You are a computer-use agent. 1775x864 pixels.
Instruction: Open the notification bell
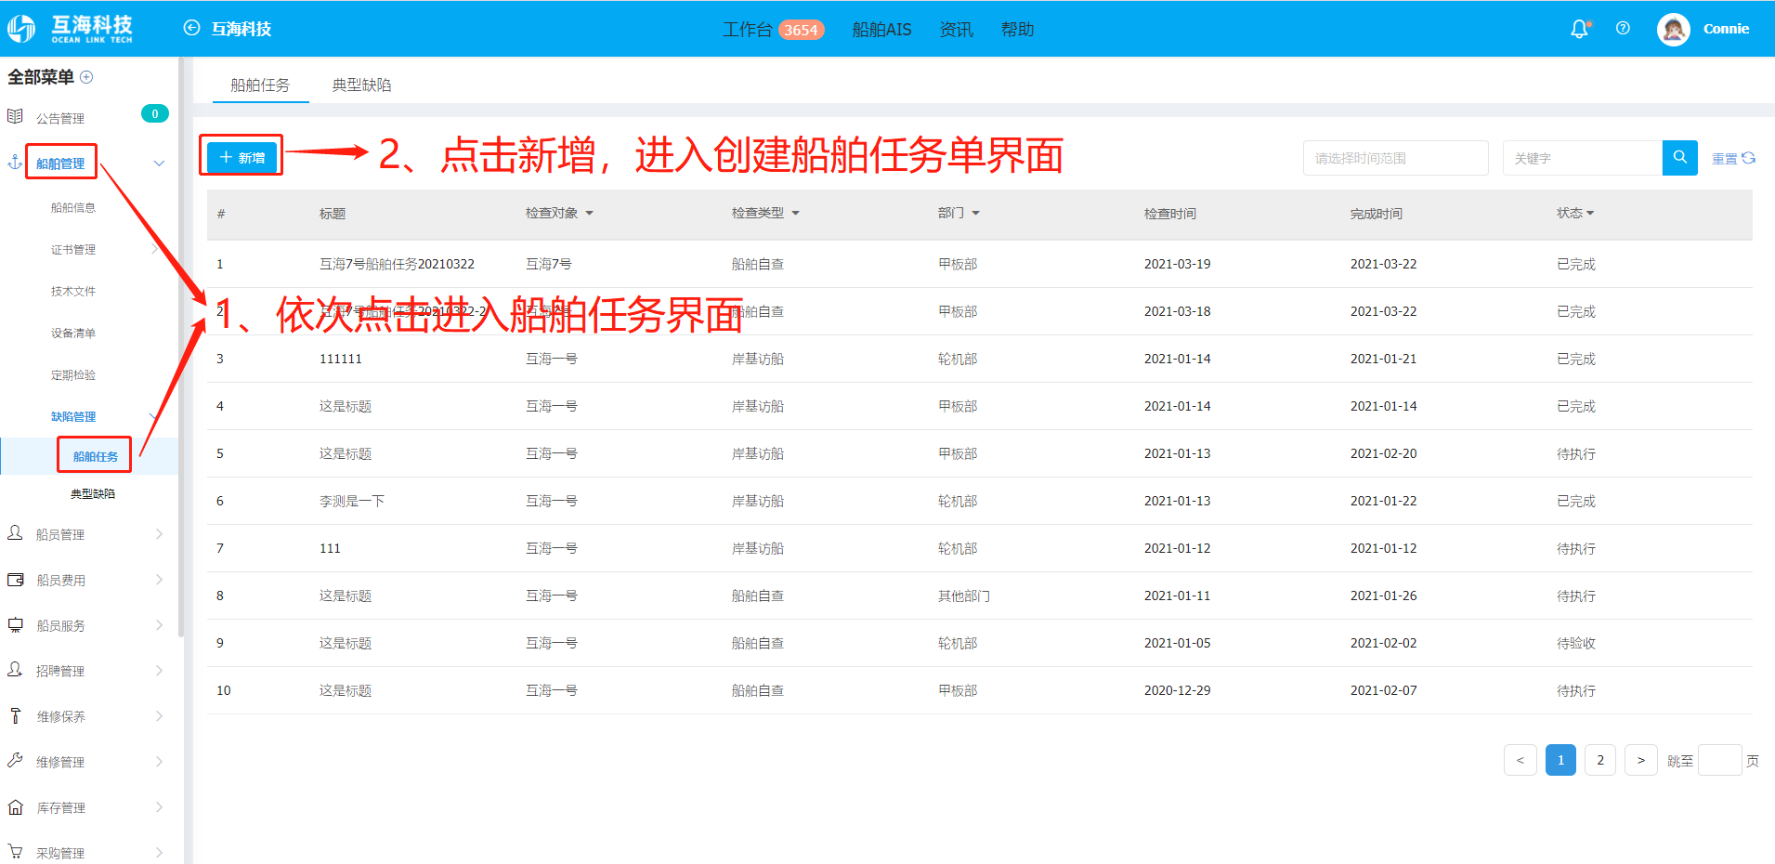tap(1580, 29)
